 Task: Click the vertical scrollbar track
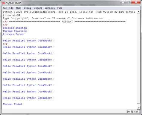[x=139, y=58]
